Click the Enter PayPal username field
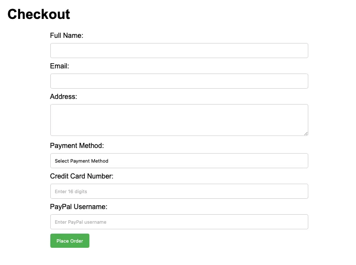This screenshot has height=265, width=356. [179, 222]
